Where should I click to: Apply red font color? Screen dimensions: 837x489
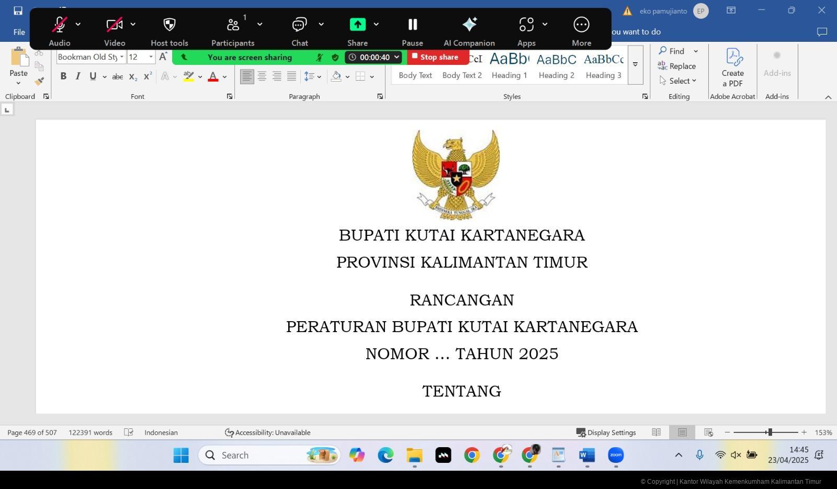tap(213, 76)
